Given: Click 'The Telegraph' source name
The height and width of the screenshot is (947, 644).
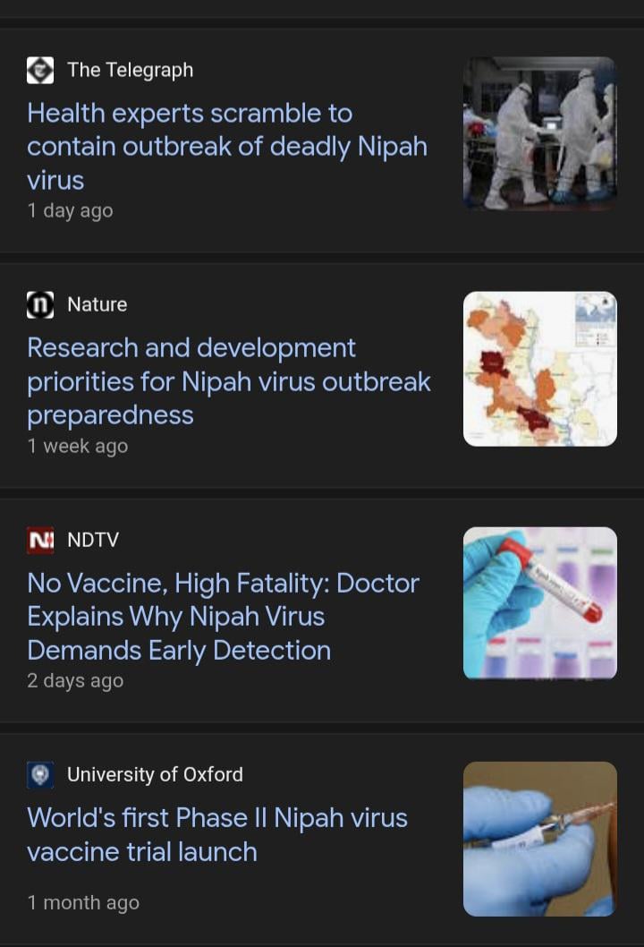Looking at the screenshot, I should click(x=130, y=70).
